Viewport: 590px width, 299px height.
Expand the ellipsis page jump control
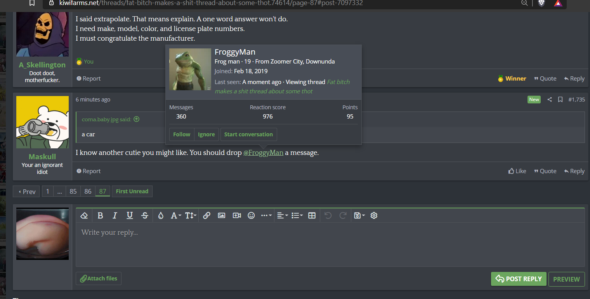click(x=59, y=191)
